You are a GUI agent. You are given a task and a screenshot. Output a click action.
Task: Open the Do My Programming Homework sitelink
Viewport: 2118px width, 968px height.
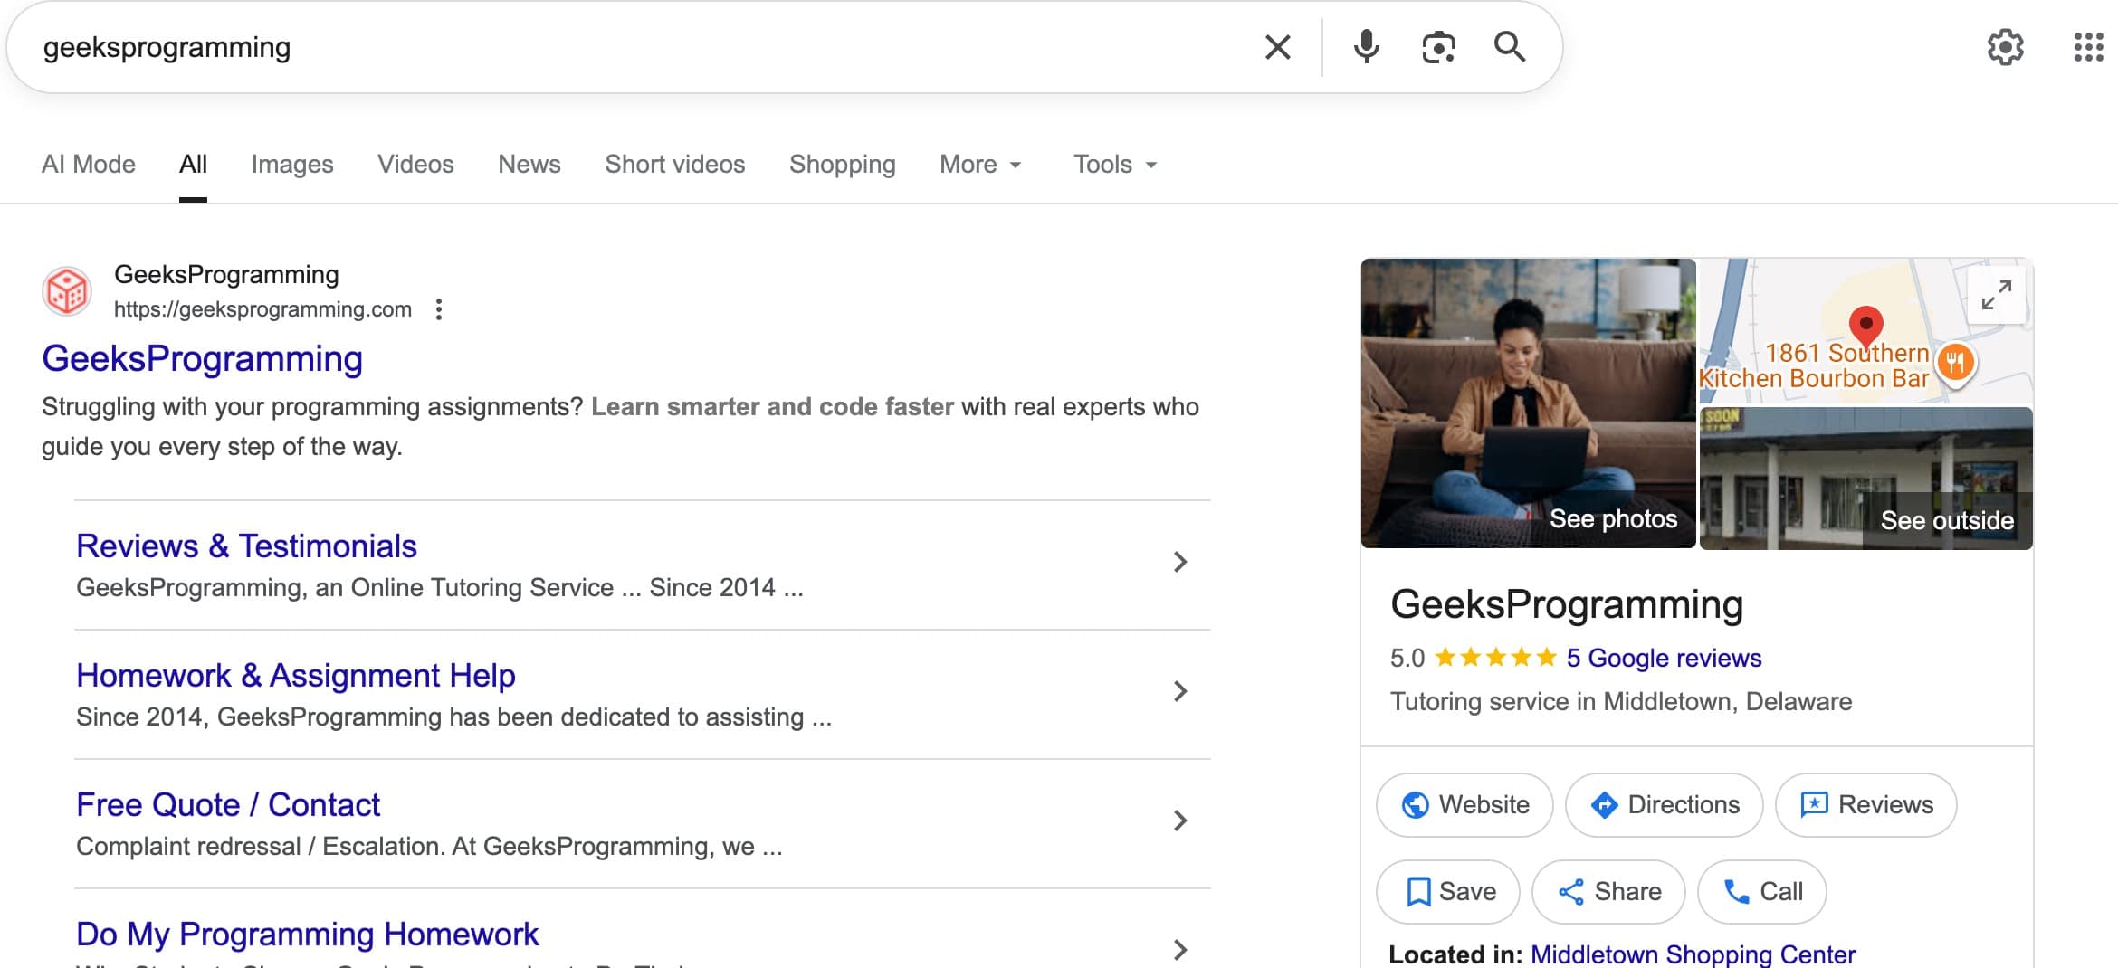click(308, 934)
